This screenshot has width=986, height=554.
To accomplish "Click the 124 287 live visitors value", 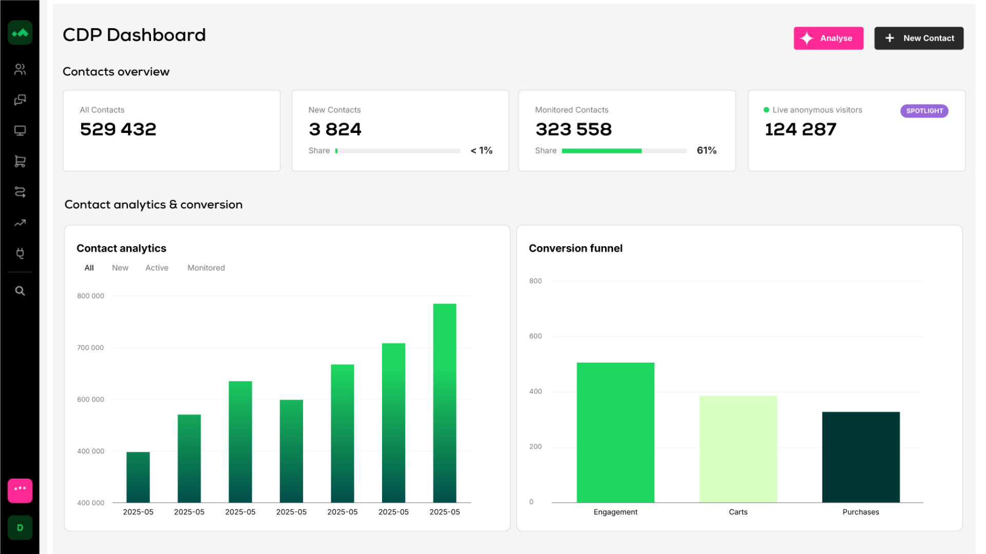I will [800, 129].
